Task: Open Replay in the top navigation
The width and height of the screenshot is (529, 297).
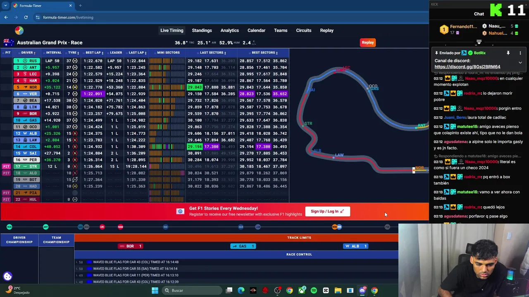Action: 326,31
